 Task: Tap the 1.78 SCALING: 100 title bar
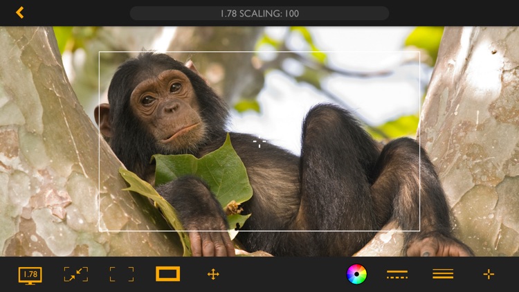259,13
